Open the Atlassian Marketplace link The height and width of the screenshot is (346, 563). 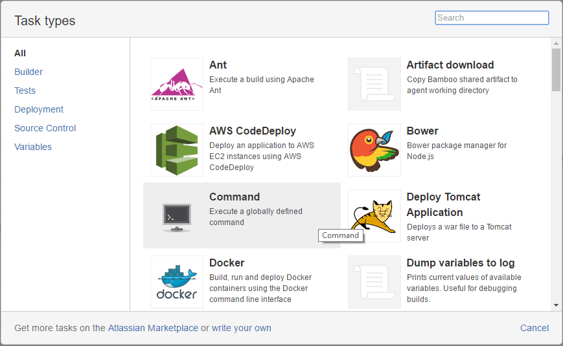point(153,328)
